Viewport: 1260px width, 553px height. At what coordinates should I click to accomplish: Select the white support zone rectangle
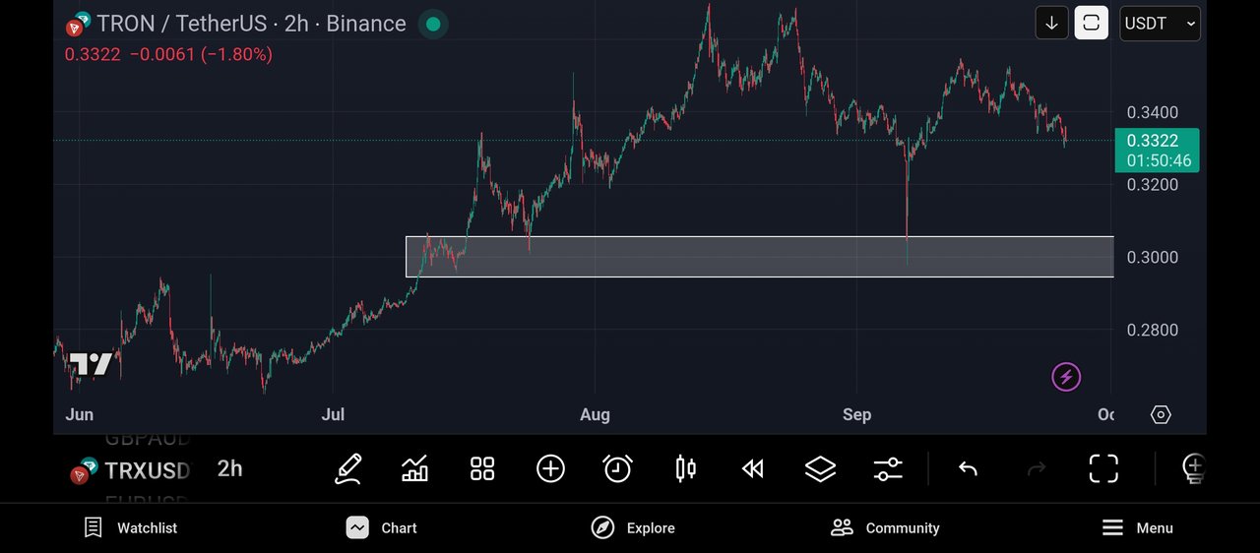tap(760, 257)
